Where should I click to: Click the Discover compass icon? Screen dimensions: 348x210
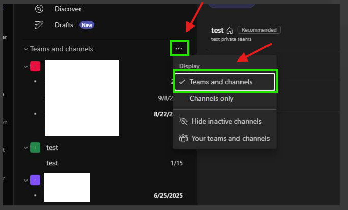click(39, 9)
